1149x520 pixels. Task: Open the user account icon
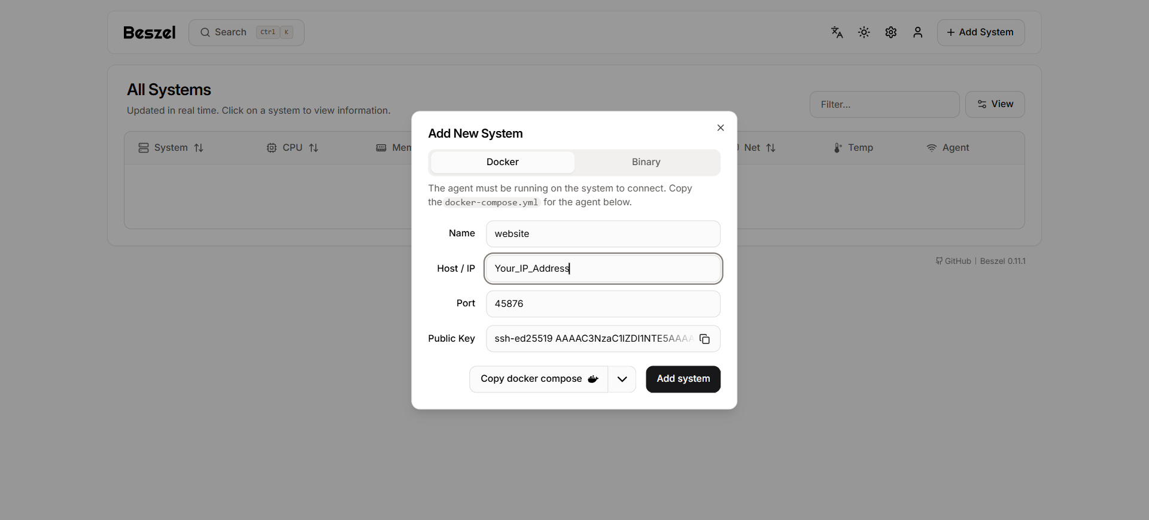tap(917, 32)
